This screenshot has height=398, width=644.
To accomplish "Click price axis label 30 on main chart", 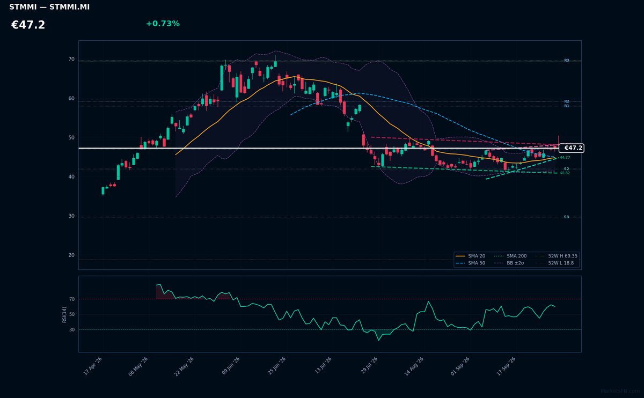I will point(71,216).
